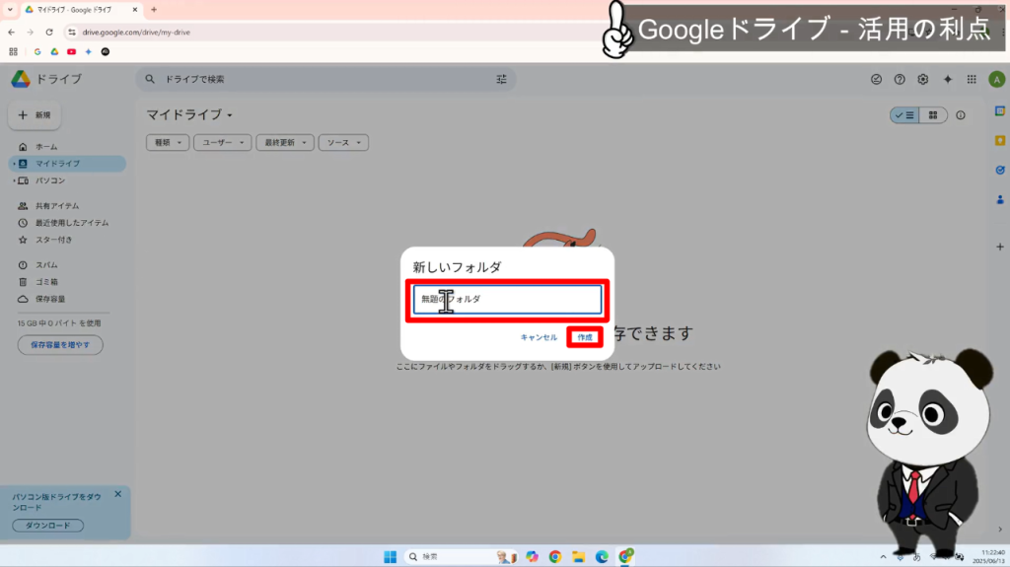Open the ユーザー filter dropdown
The height and width of the screenshot is (567, 1010).
222,142
